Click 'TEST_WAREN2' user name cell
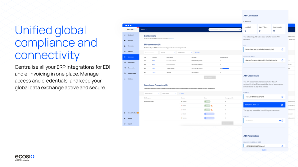 point(195,72)
